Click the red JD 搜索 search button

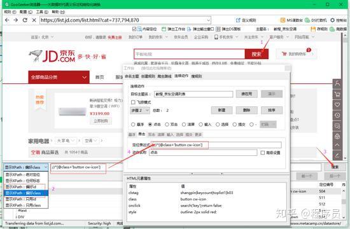point(256,54)
